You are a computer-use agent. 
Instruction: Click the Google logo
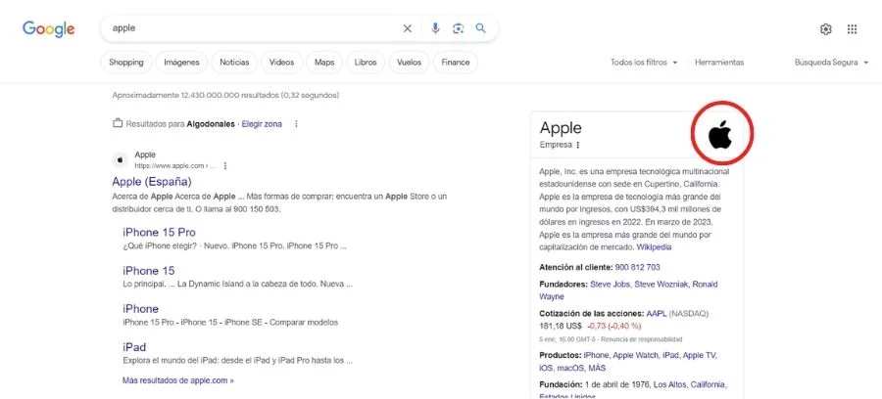tap(48, 28)
